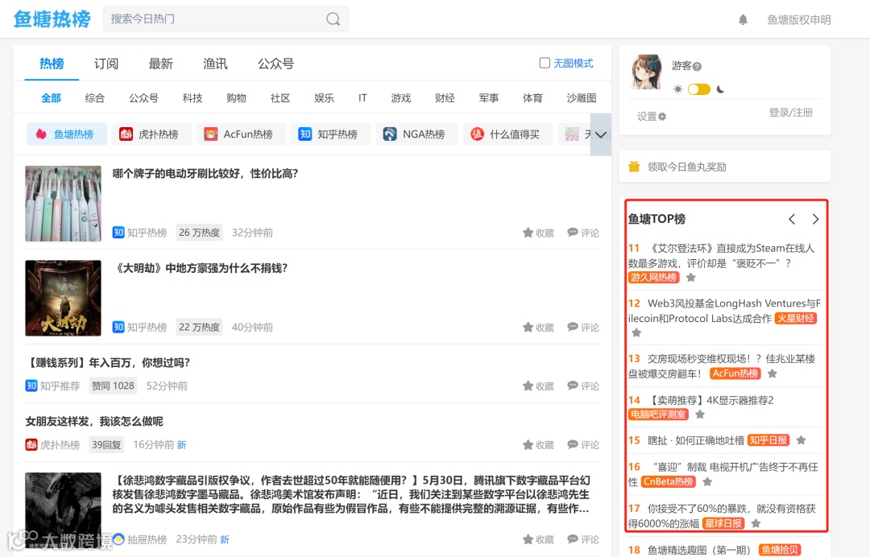Image resolution: width=870 pixels, height=557 pixels.
Task: Select the 娱乐 category filter
Action: point(324,98)
